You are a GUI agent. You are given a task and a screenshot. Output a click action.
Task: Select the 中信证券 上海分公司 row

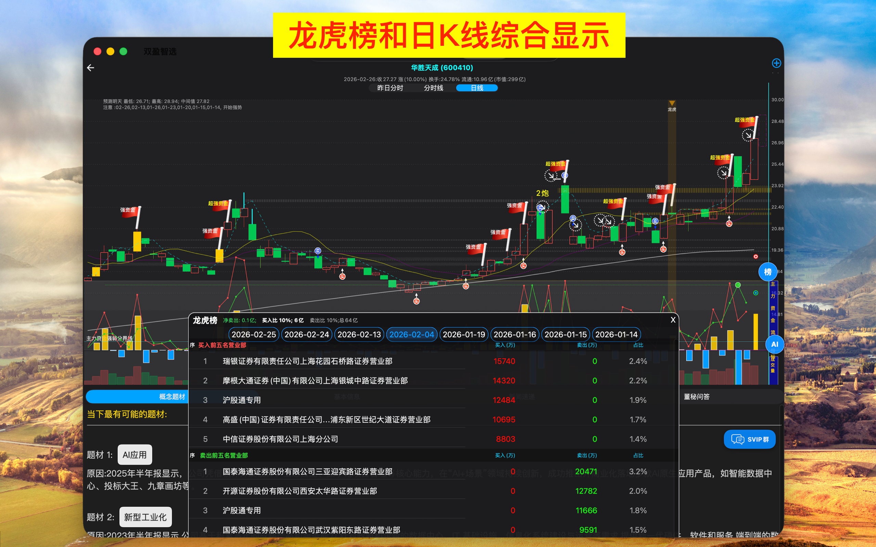click(x=434, y=439)
